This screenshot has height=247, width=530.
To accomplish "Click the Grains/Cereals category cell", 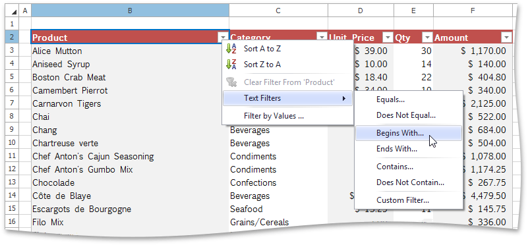I will 278,223.
